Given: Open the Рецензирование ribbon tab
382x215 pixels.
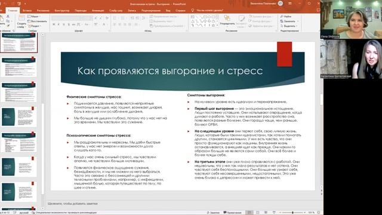Looking at the screenshot, I should (151, 11).
